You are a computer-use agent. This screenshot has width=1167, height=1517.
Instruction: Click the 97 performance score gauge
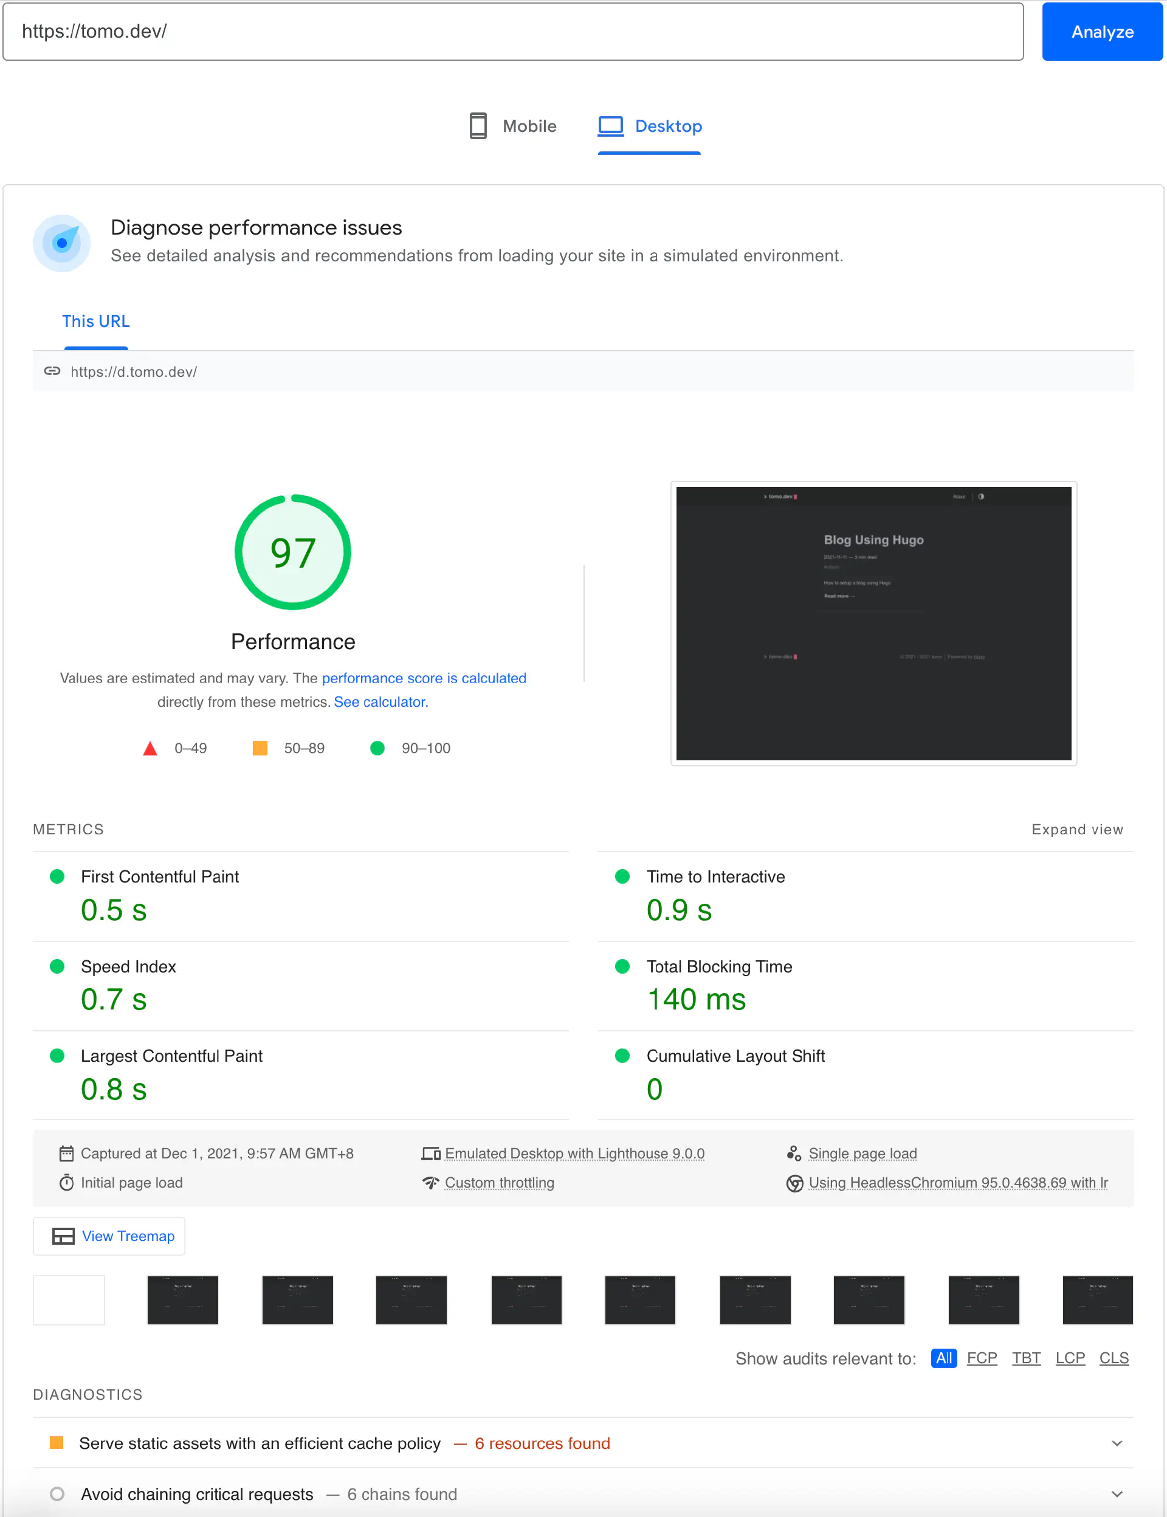(x=292, y=552)
